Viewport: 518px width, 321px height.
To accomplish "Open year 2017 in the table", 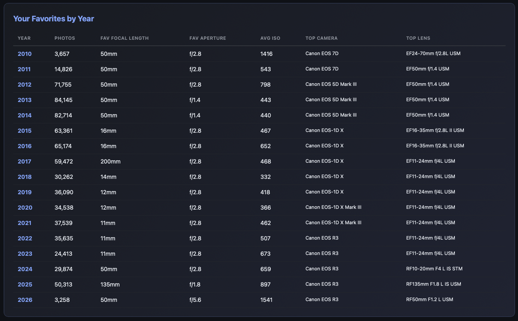I will tap(24, 162).
